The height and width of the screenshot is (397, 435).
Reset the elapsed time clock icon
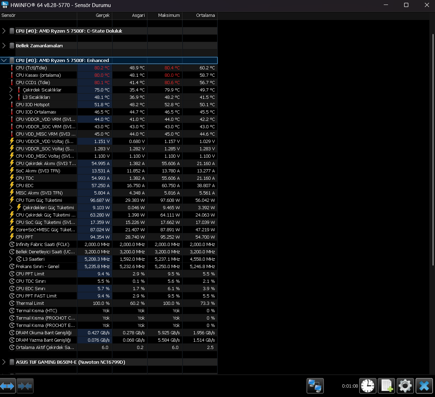tap(368, 386)
